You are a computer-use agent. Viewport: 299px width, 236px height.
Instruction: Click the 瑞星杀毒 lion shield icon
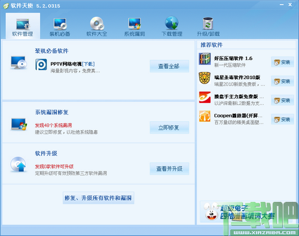tap(205, 78)
